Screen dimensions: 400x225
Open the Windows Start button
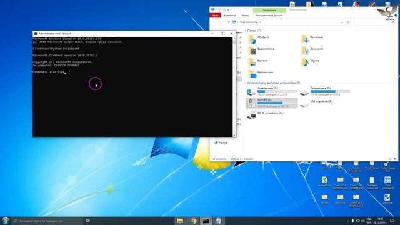[x=6, y=221]
